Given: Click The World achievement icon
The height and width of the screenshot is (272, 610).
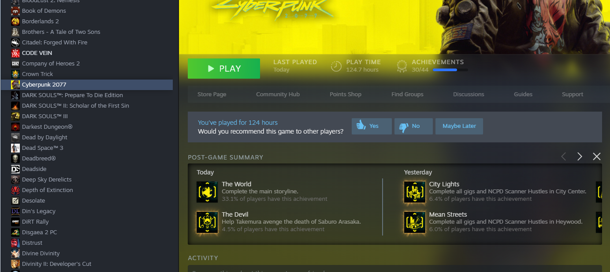Looking at the screenshot, I should tap(207, 192).
